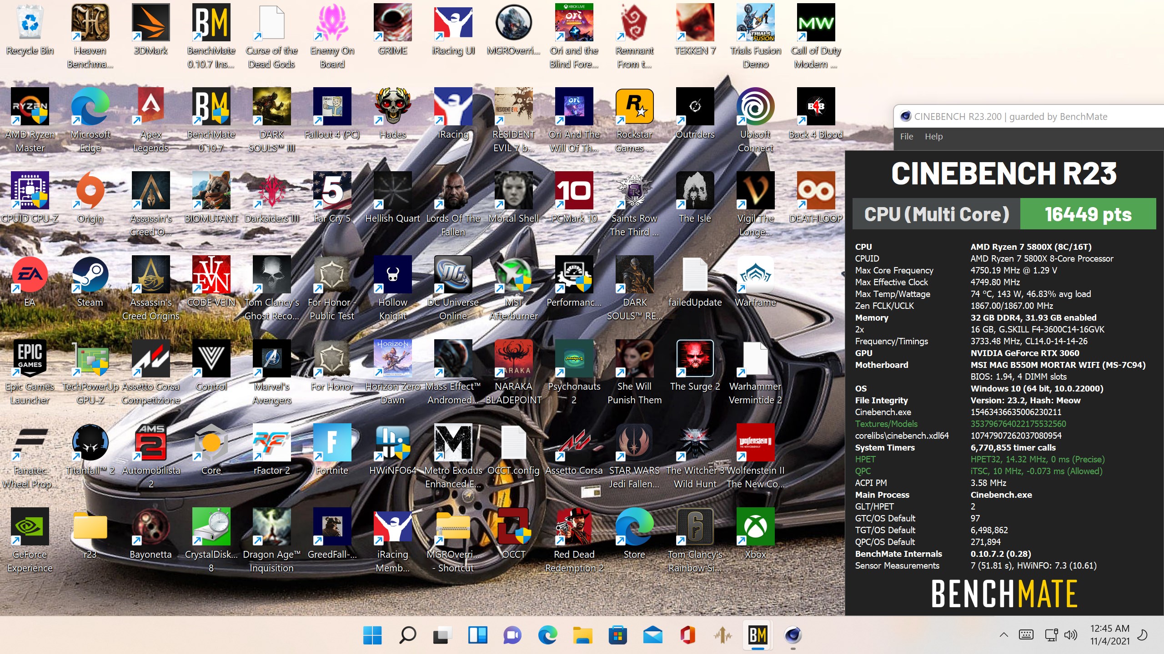Open GeForce Experience desktop icon
1164x654 pixels.
pyautogui.click(x=30, y=540)
